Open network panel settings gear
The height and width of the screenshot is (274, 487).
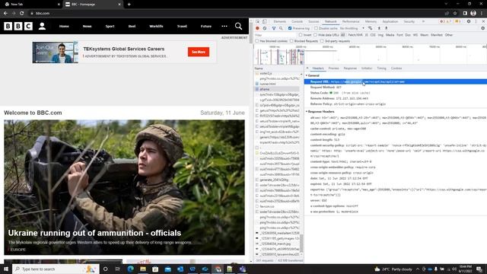(x=482, y=28)
